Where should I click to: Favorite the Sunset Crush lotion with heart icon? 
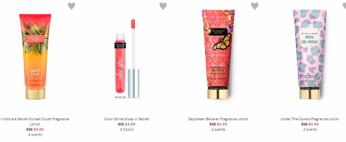click(x=71, y=6)
